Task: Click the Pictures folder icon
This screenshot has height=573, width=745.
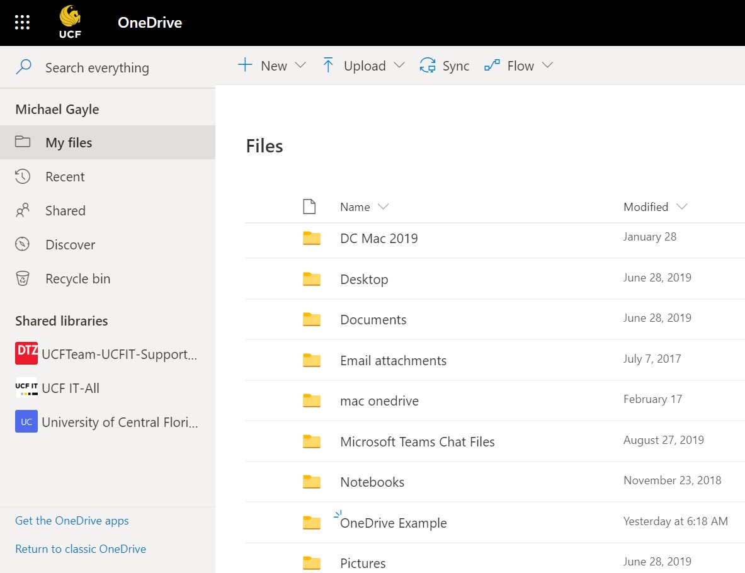Action: coord(312,563)
